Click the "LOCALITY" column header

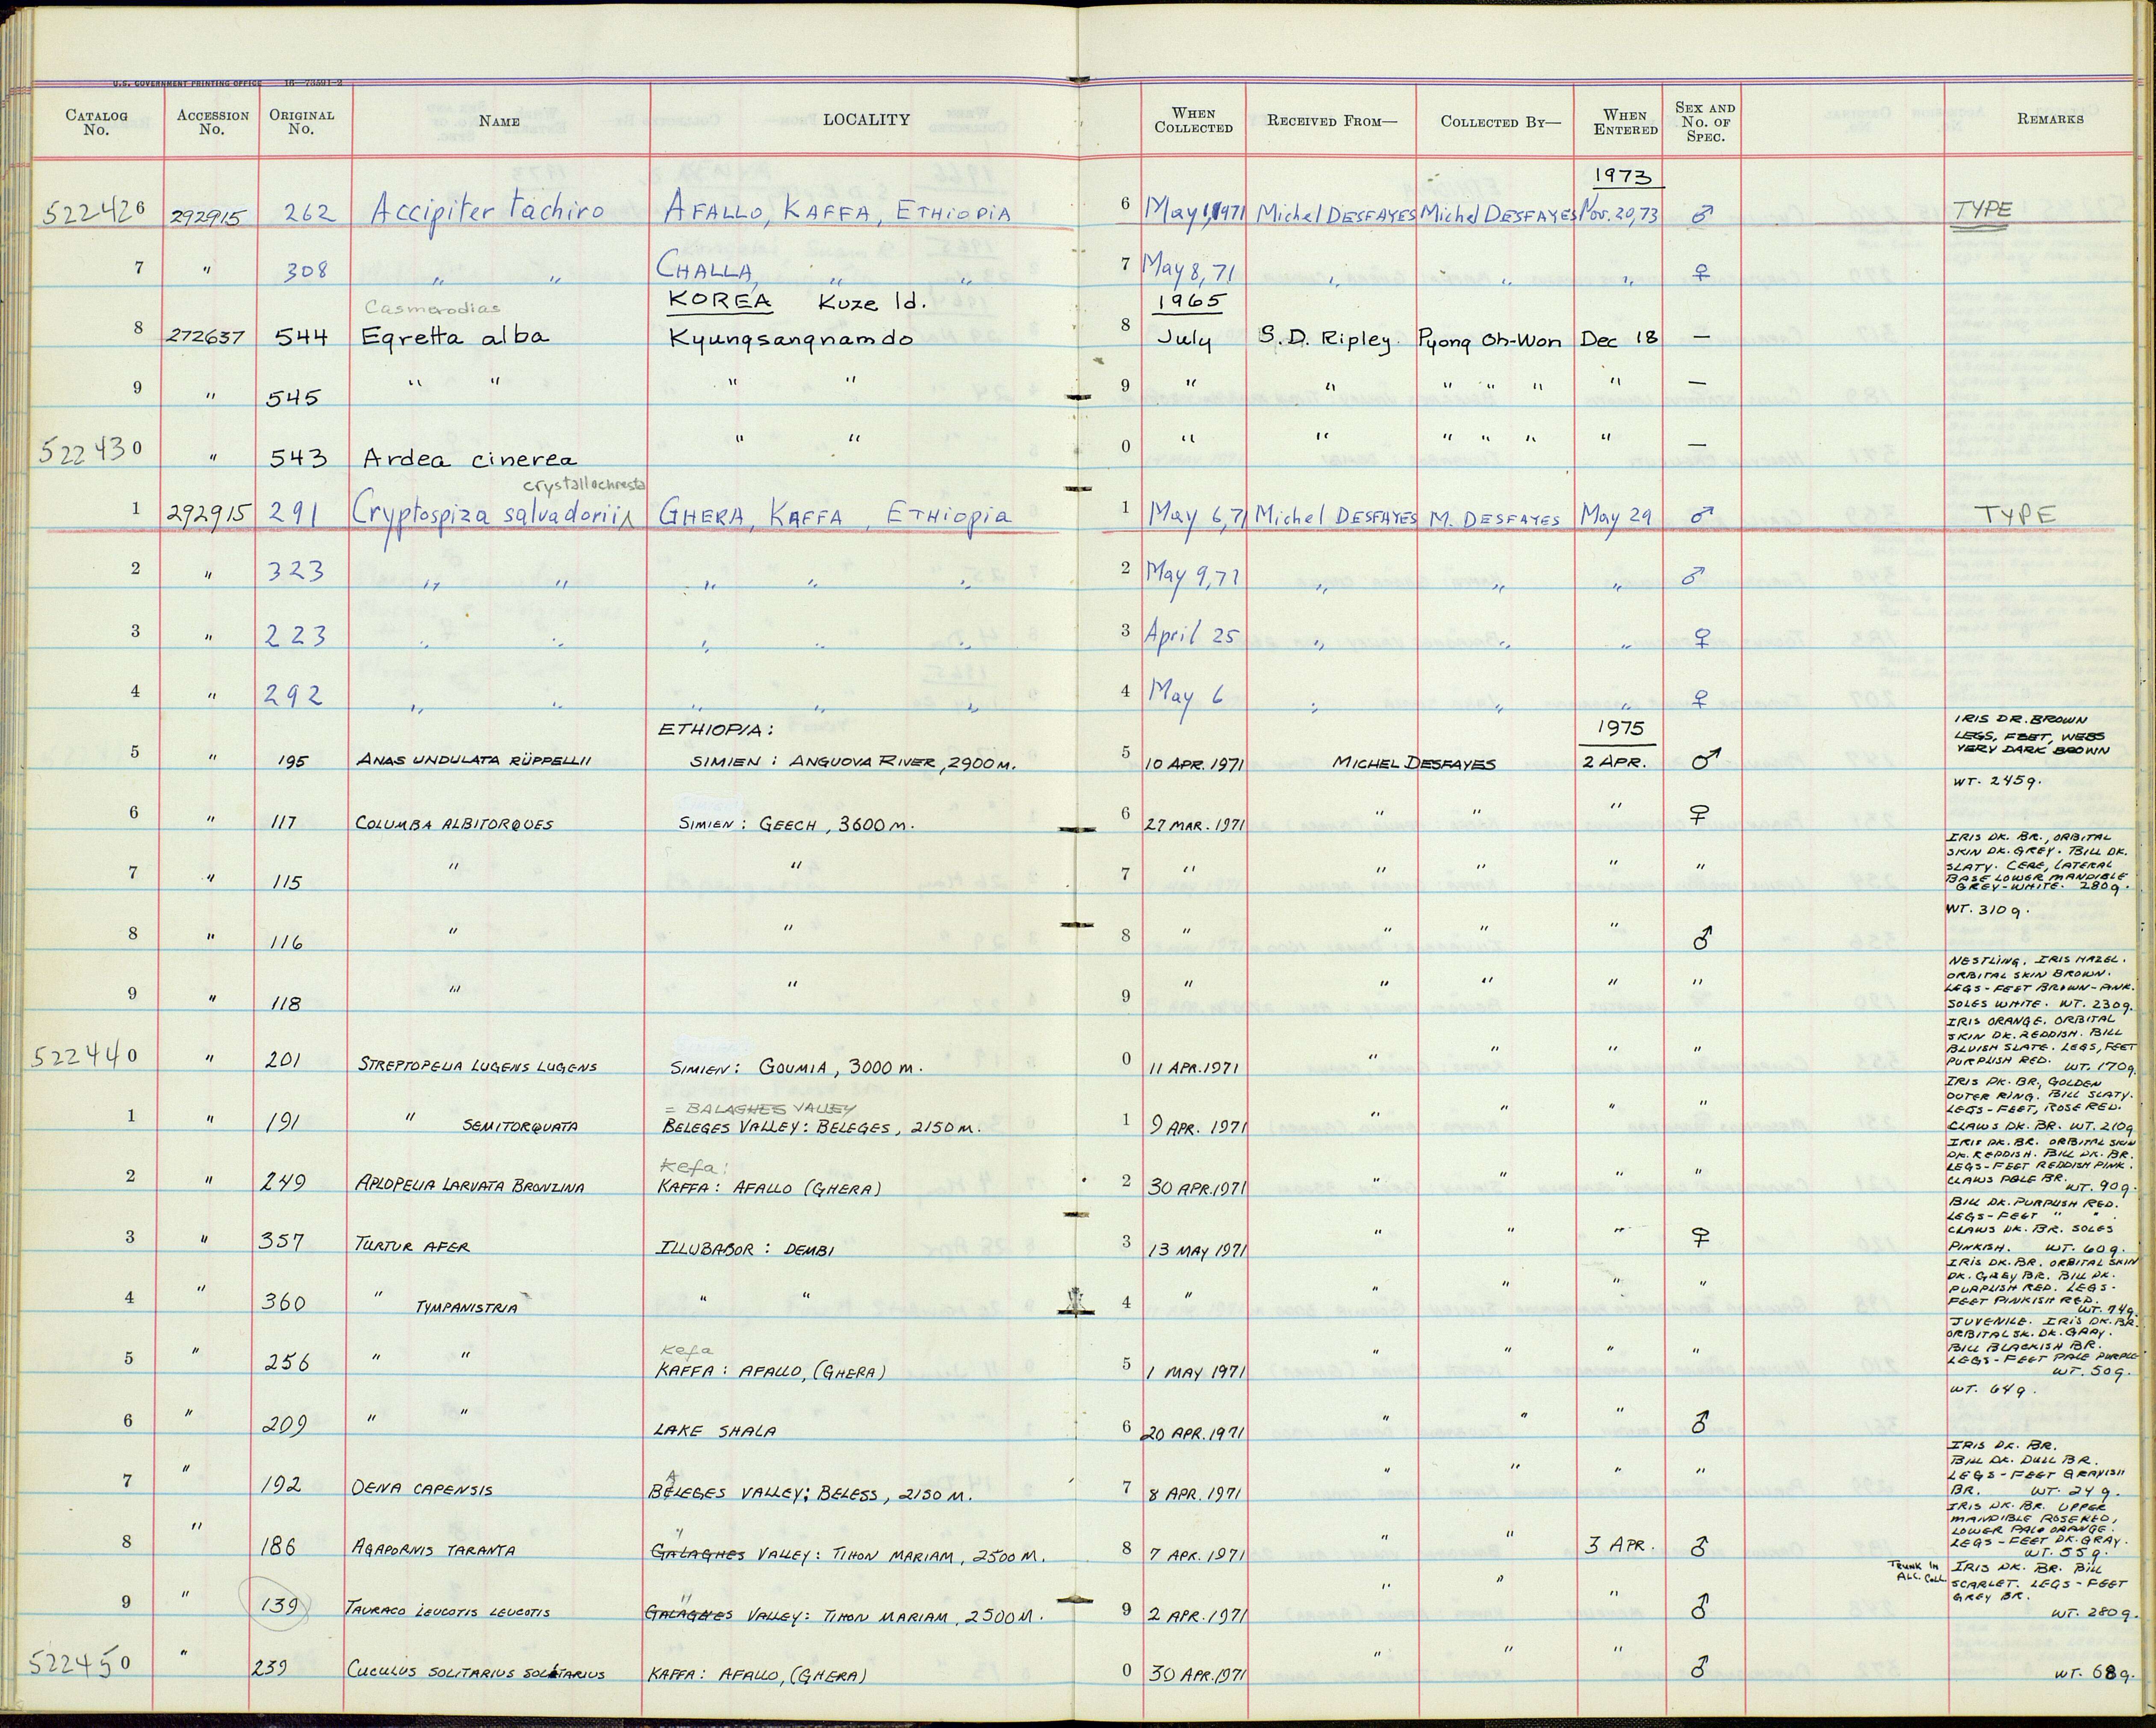point(866,120)
